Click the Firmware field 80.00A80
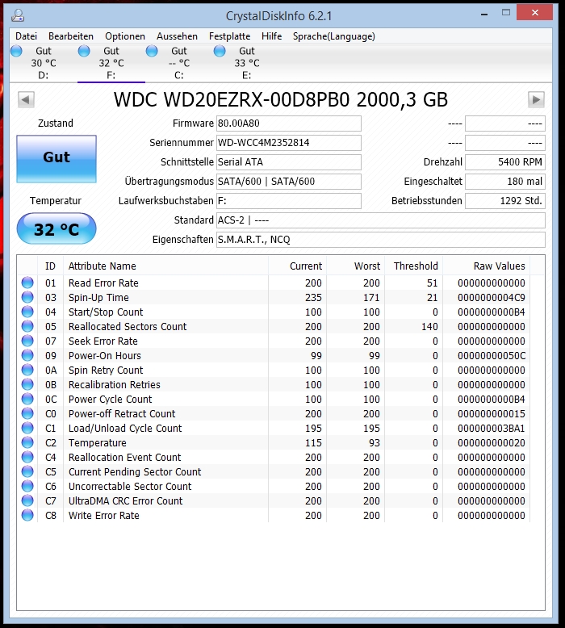The image size is (565, 628). pyautogui.click(x=289, y=124)
